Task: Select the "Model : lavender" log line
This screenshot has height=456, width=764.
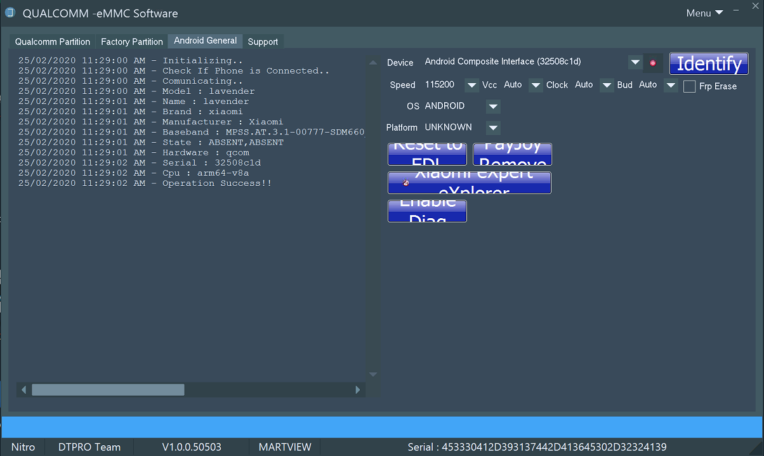Action: [x=136, y=91]
